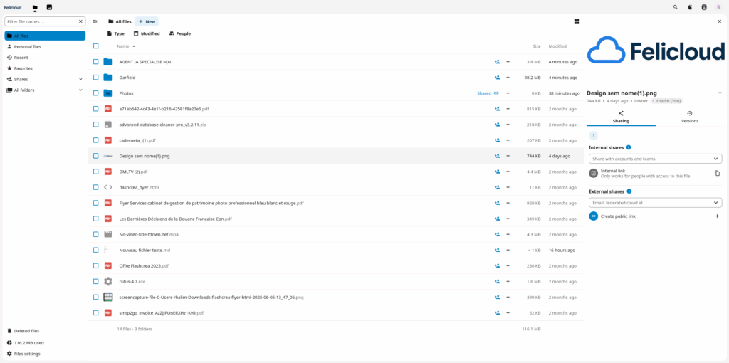The width and height of the screenshot is (729, 363).
Task: Switch to the Versions tab
Action: tap(689, 117)
